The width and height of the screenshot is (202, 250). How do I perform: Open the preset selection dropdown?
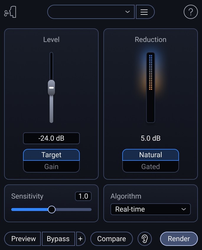(91, 12)
